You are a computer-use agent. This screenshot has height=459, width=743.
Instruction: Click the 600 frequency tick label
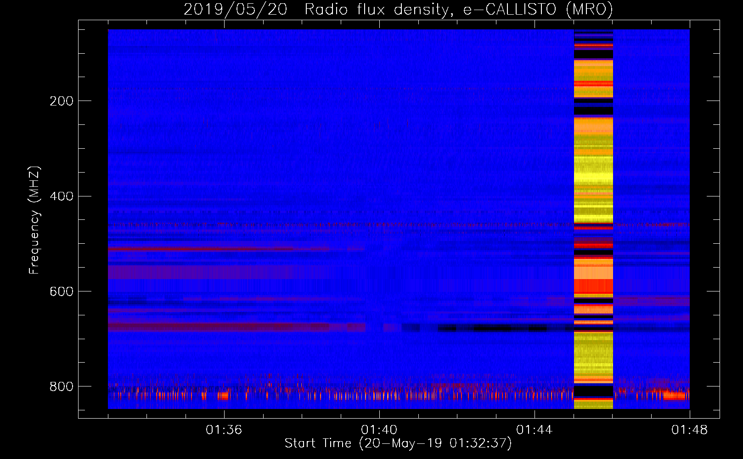coord(62,292)
